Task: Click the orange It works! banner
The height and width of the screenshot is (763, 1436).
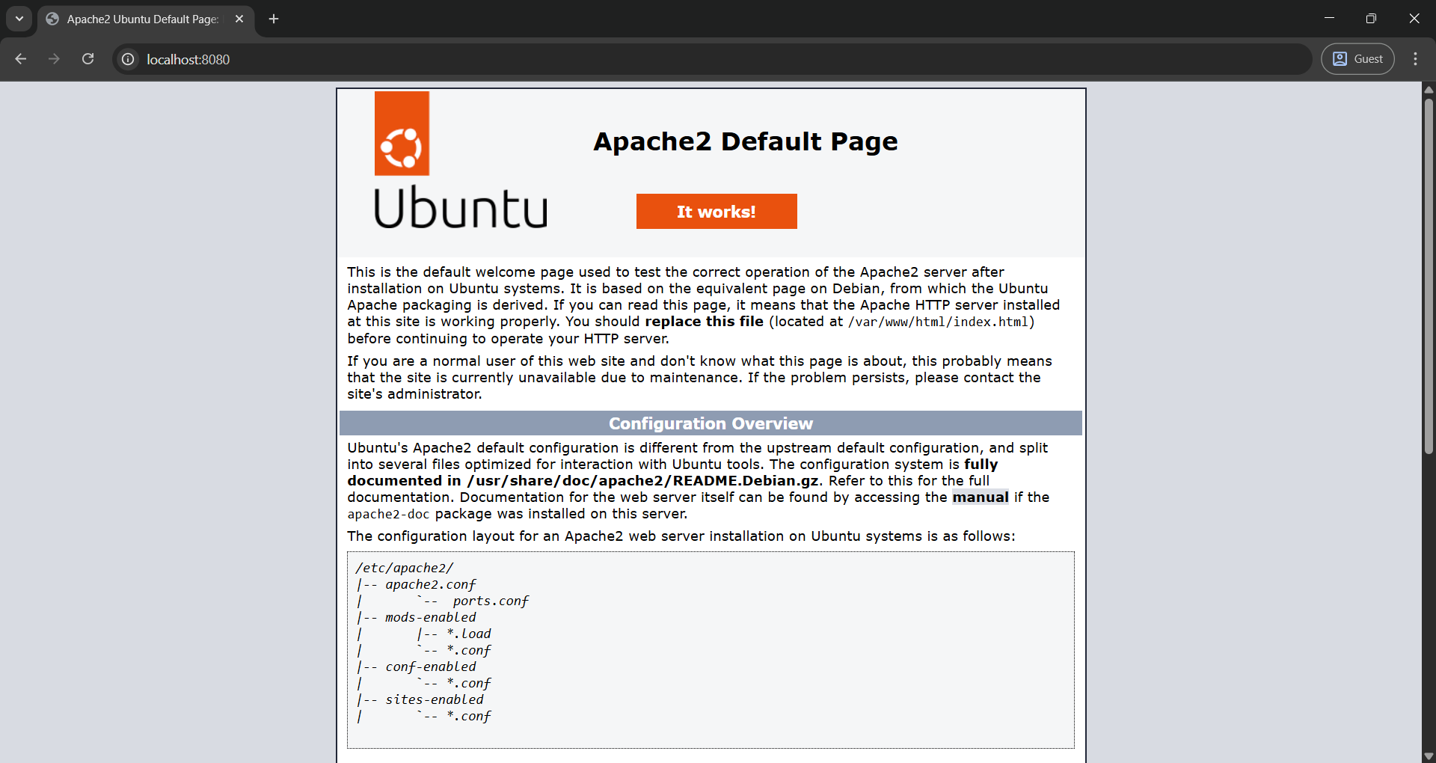Action: click(716, 212)
